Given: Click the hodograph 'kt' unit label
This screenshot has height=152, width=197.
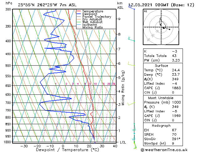Looking at the screenshot, I should click(x=146, y=11).
